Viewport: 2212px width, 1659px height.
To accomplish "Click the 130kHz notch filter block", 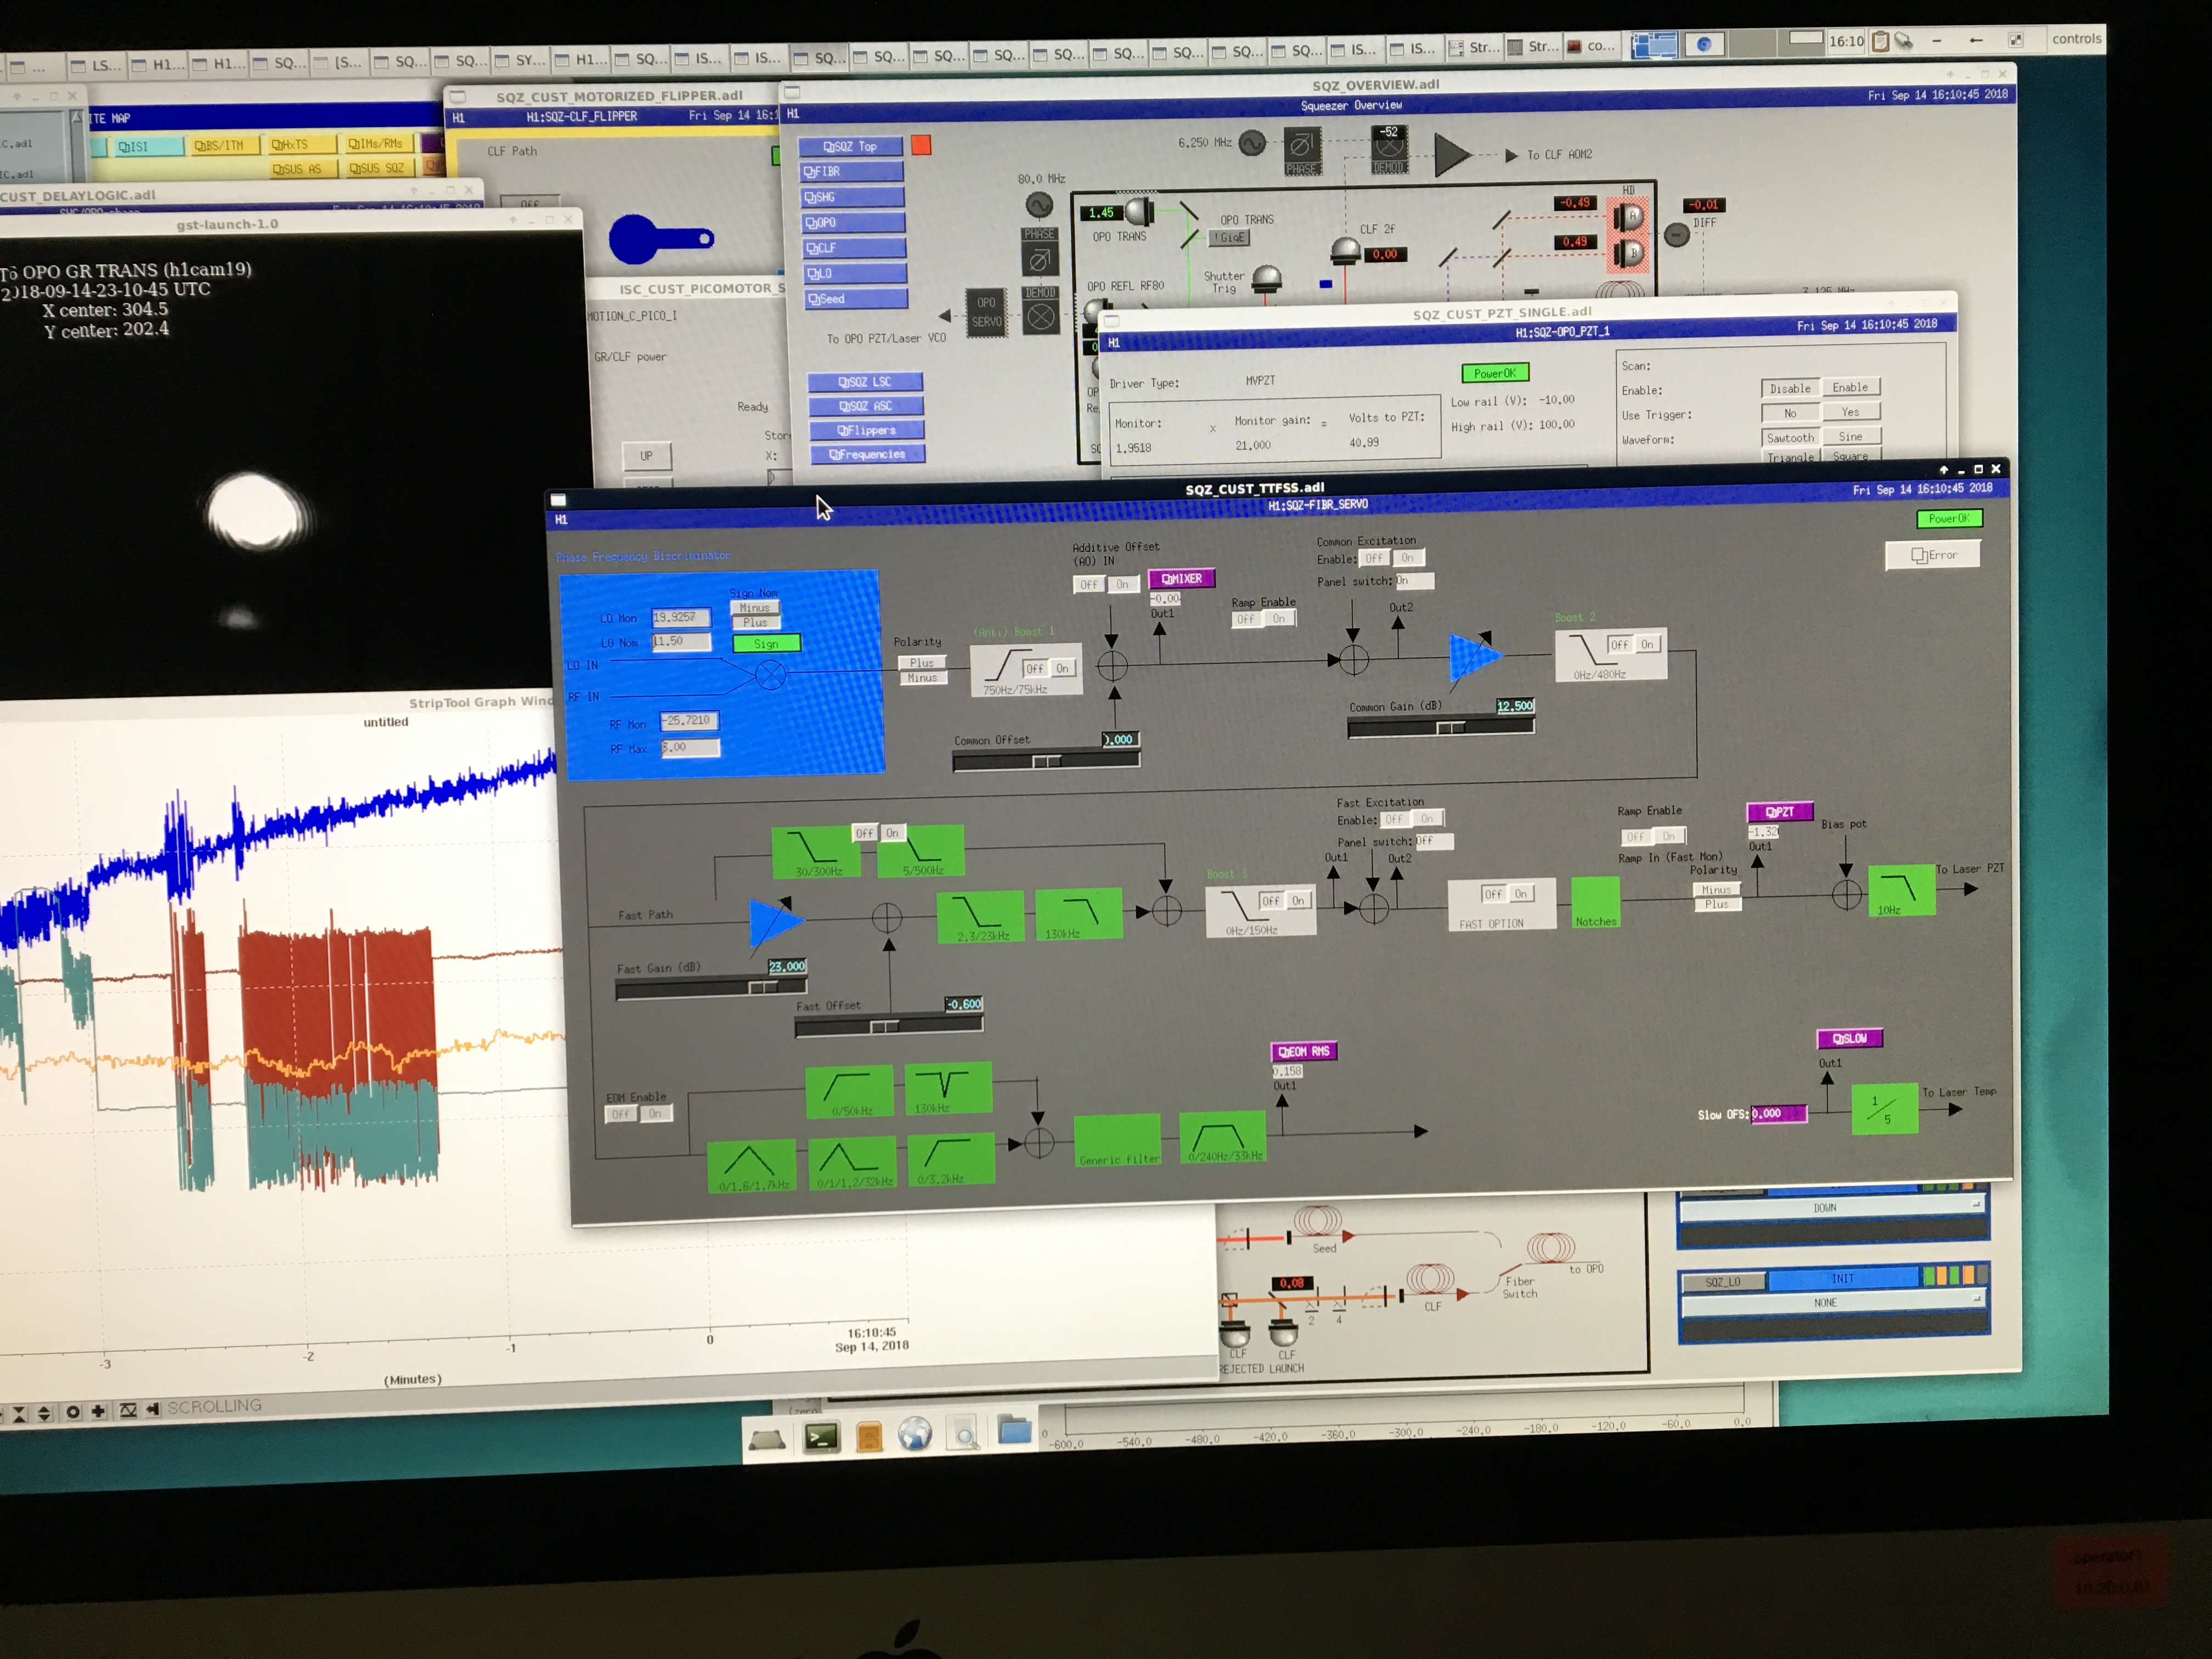I will tap(947, 1087).
